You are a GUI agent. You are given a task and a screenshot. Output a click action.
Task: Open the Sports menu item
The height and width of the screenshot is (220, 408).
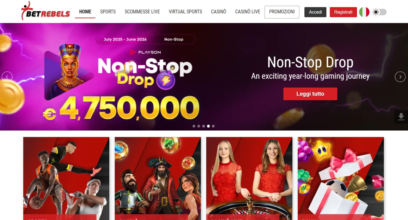[108, 12]
